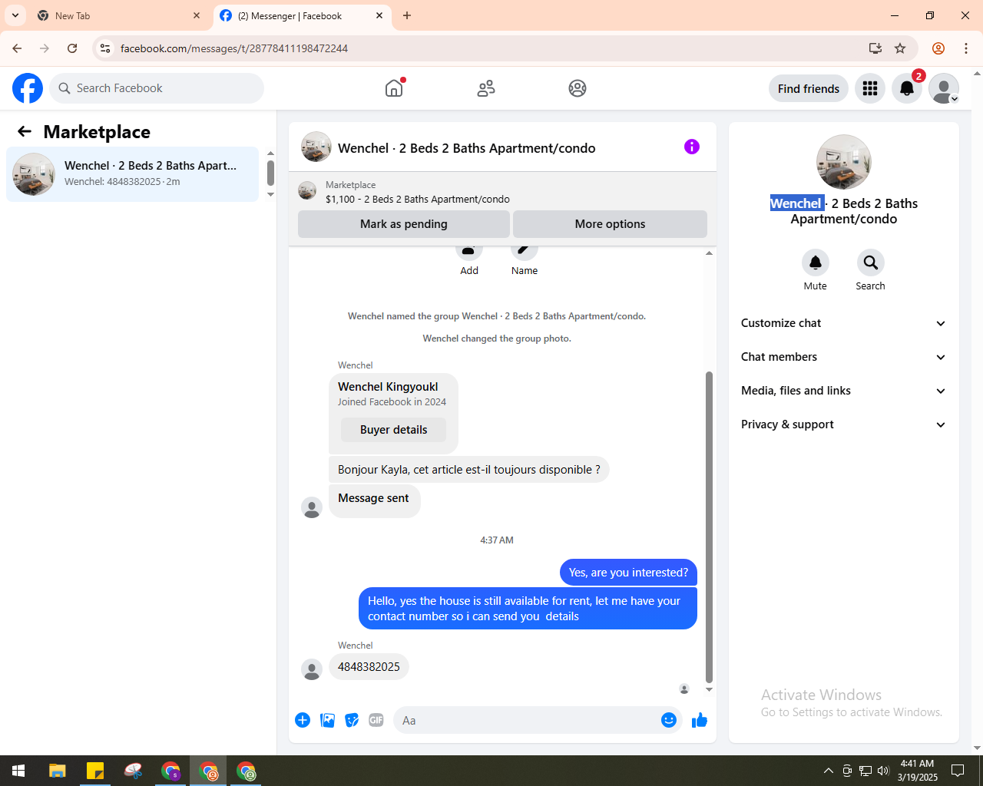Open a new browser tab

[407, 15]
